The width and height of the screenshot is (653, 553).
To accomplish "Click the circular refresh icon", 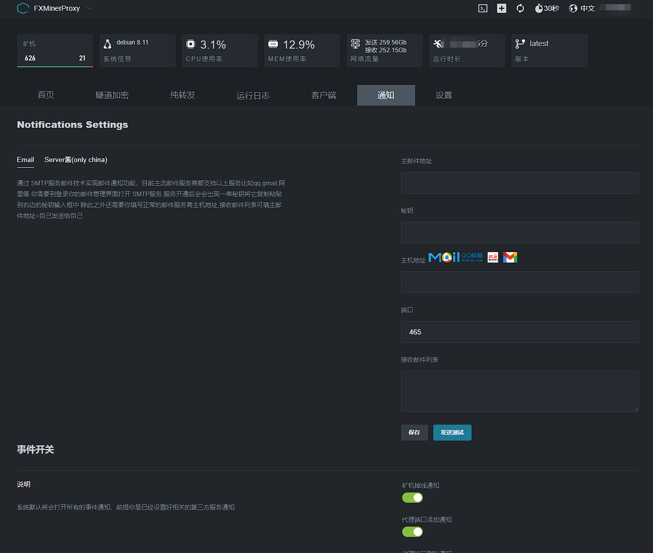I will pyautogui.click(x=520, y=8).
